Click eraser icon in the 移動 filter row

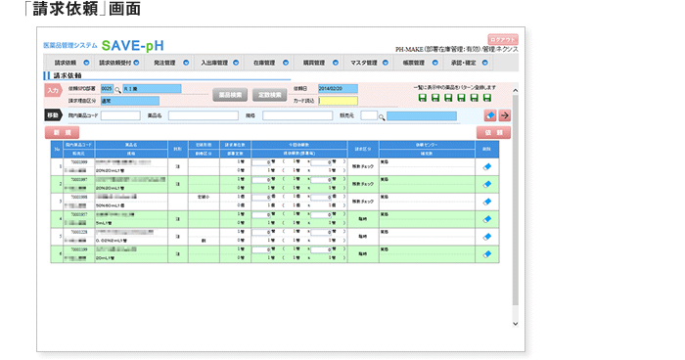490,115
